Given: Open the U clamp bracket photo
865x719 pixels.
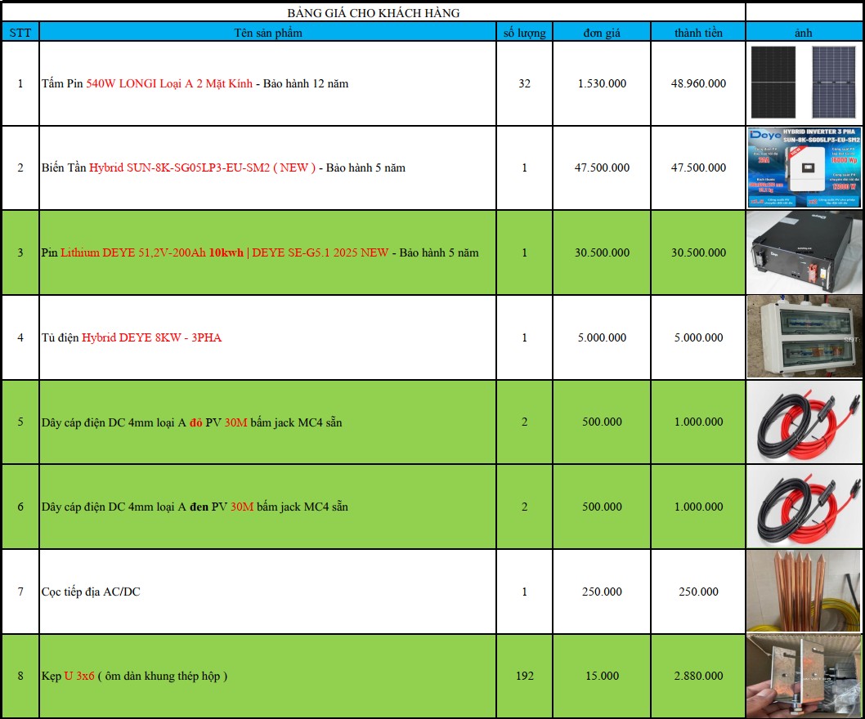Looking at the screenshot, I should (804, 676).
